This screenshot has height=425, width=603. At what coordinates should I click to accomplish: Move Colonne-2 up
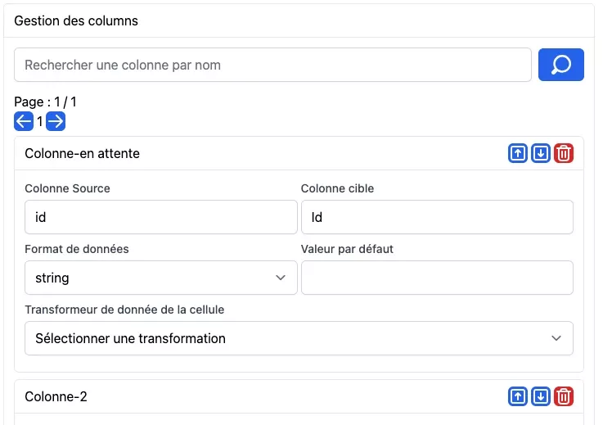click(x=517, y=396)
